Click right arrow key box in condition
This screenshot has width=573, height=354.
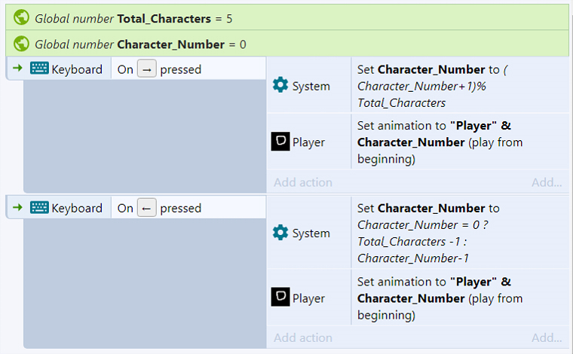(147, 69)
